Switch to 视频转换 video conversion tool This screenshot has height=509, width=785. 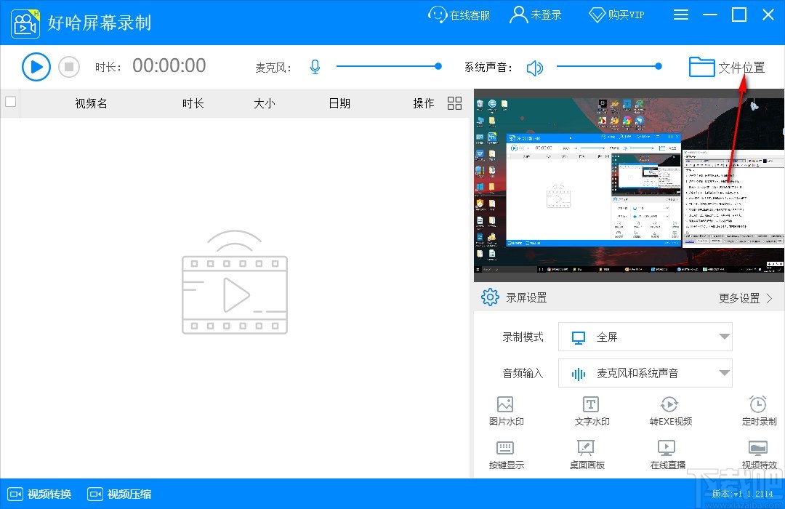(39, 494)
